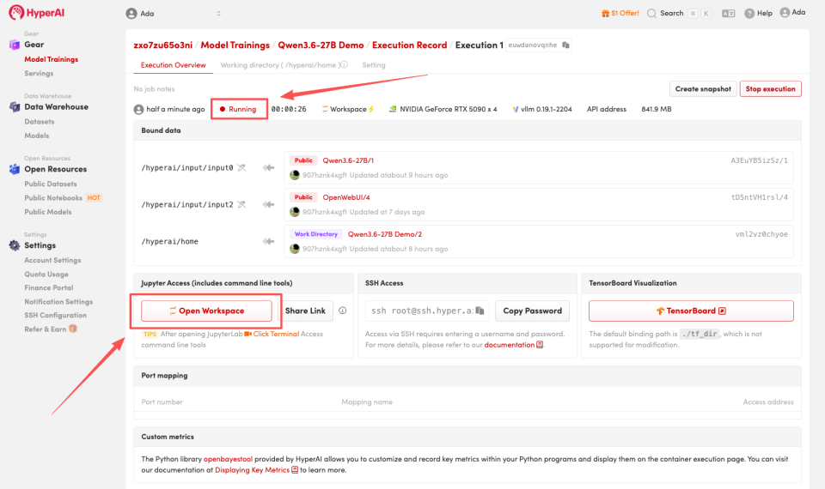Image resolution: width=825 pixels, height=489 pixels.
Task: Go to Finance Portal
Action: (x=48, y=288)
